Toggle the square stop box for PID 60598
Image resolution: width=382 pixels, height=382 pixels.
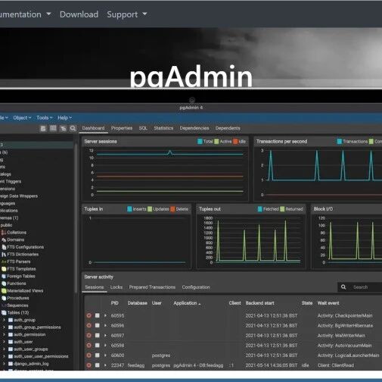tap(97, 346)
